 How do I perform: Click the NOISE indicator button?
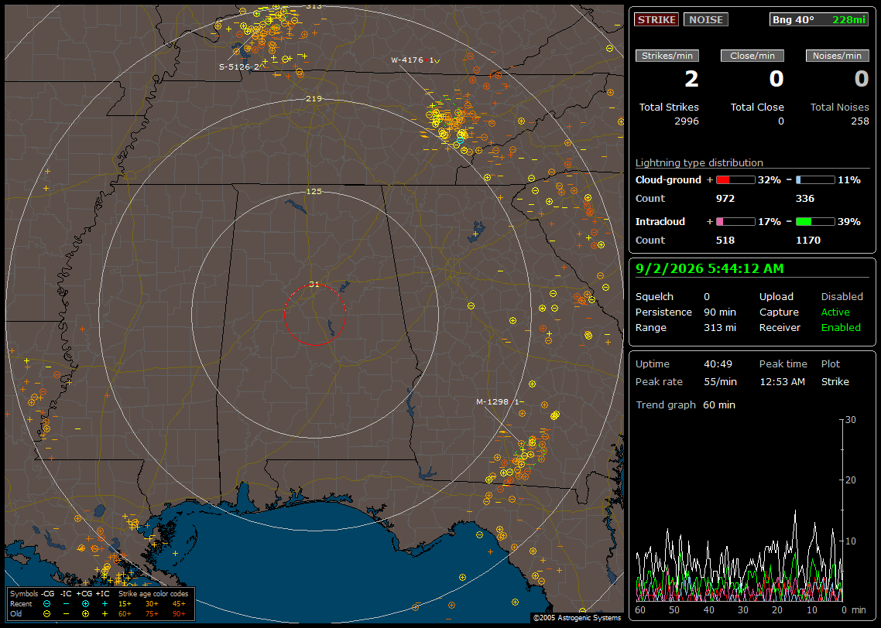pos(706,19)
